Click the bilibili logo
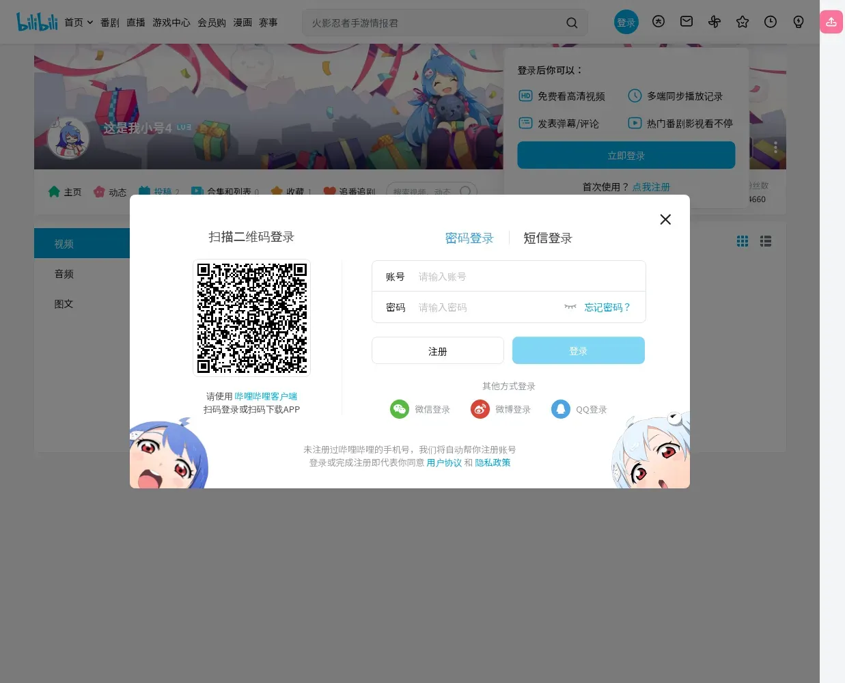This screenshot has height=683, width=845. coord(37,22)
